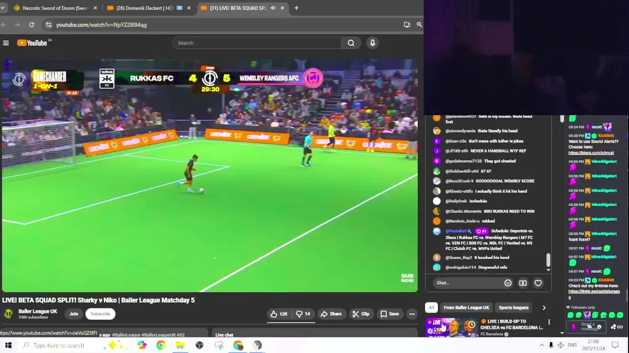Click @rodrigoluis114 chat username
The image size is (629, 353).
click(460, 267)
